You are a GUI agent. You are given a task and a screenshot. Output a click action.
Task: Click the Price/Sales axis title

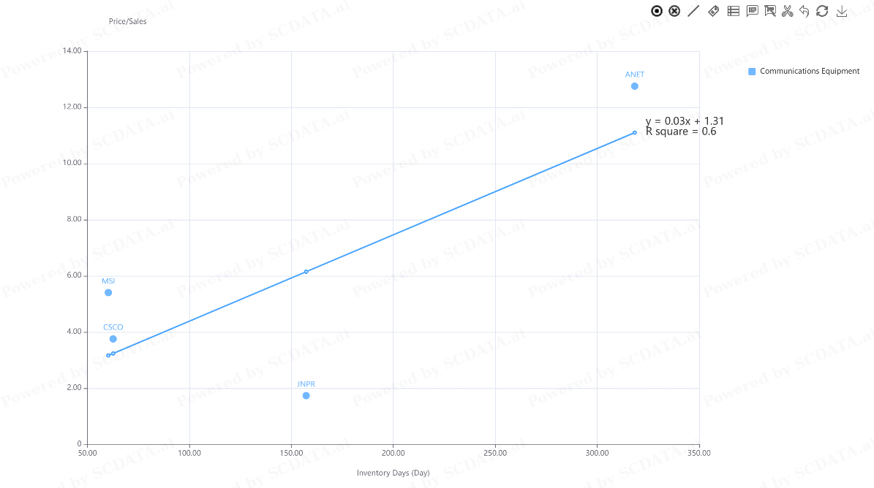click(128, 21)
